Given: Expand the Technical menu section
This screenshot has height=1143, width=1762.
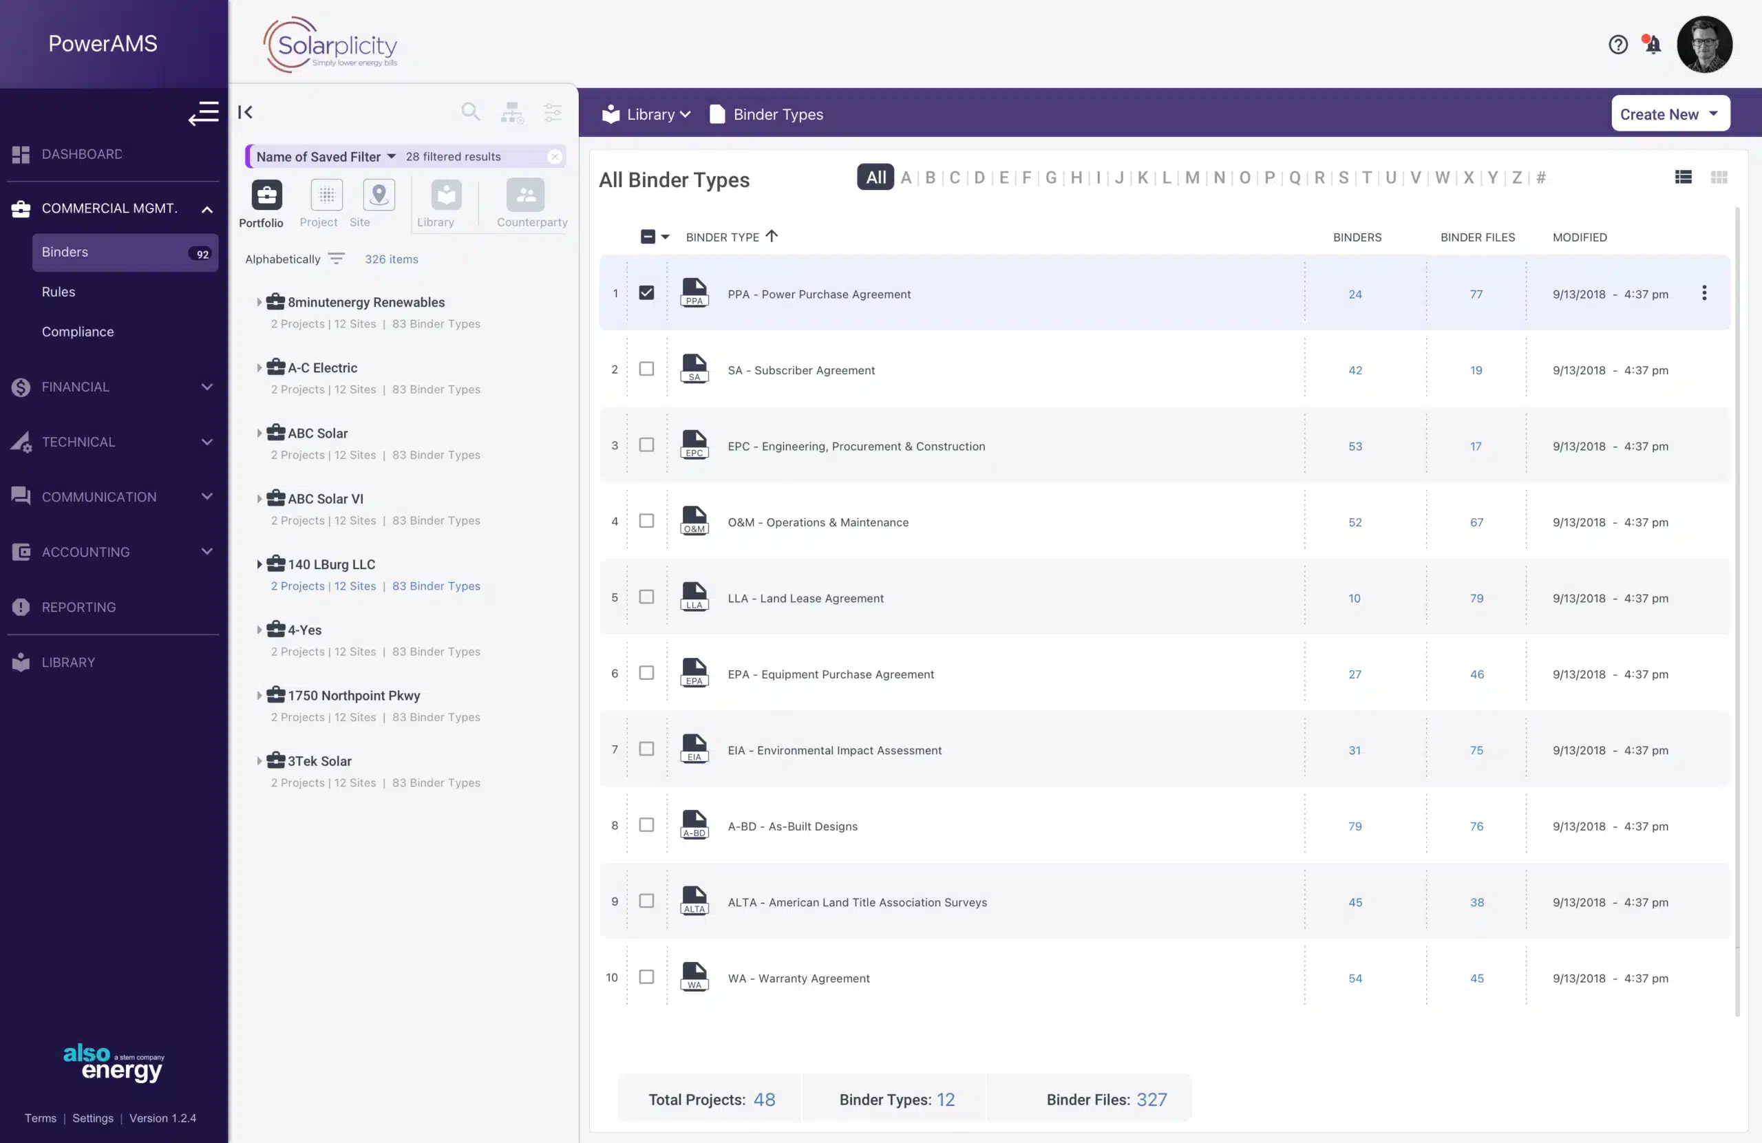Looking at the screenshot, I should tap(207, 441).
